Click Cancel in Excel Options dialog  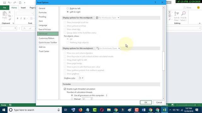(x=159, y=103)
